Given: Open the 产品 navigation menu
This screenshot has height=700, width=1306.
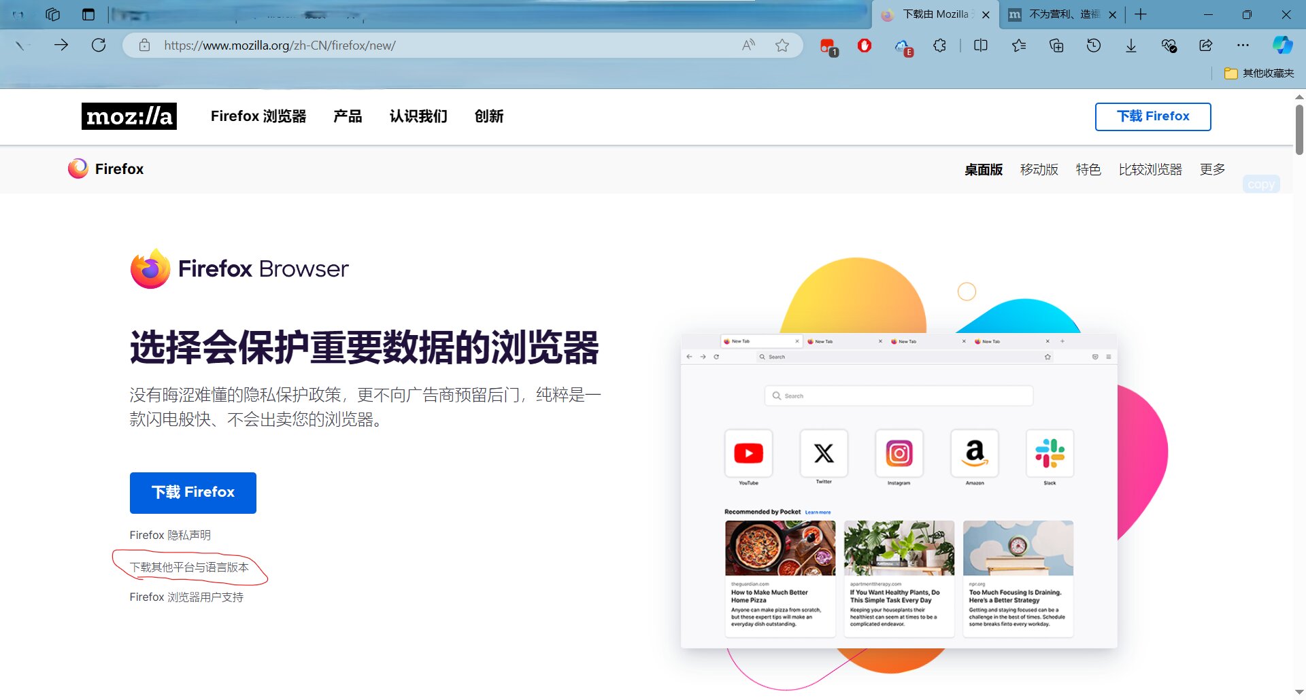Looking at the screenshot, I should click(348, 116).
